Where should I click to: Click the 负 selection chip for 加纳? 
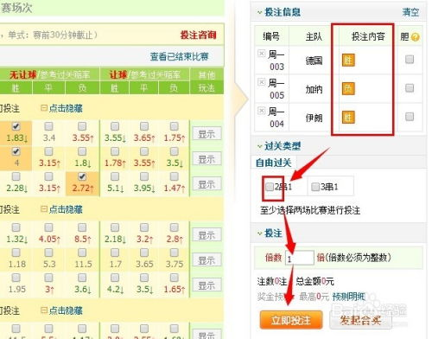tap(348, 88)
